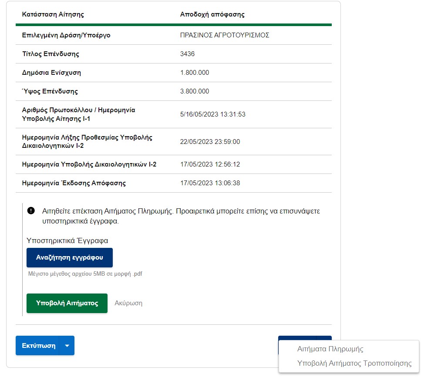Click decision date 17/05/2023 13:06:38
The height and width of the screenshot is (377, 421).
coord(210,183)
